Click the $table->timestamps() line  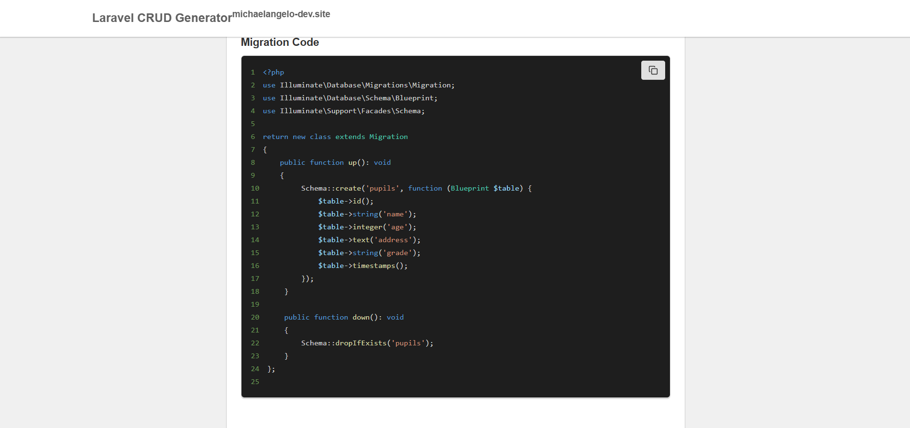point(362,266)
